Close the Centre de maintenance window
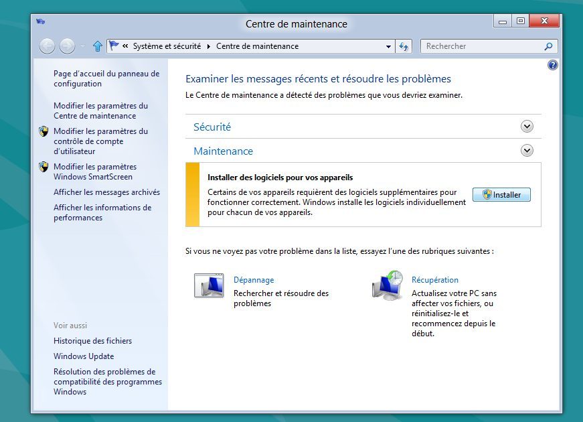 click(544, 21)
